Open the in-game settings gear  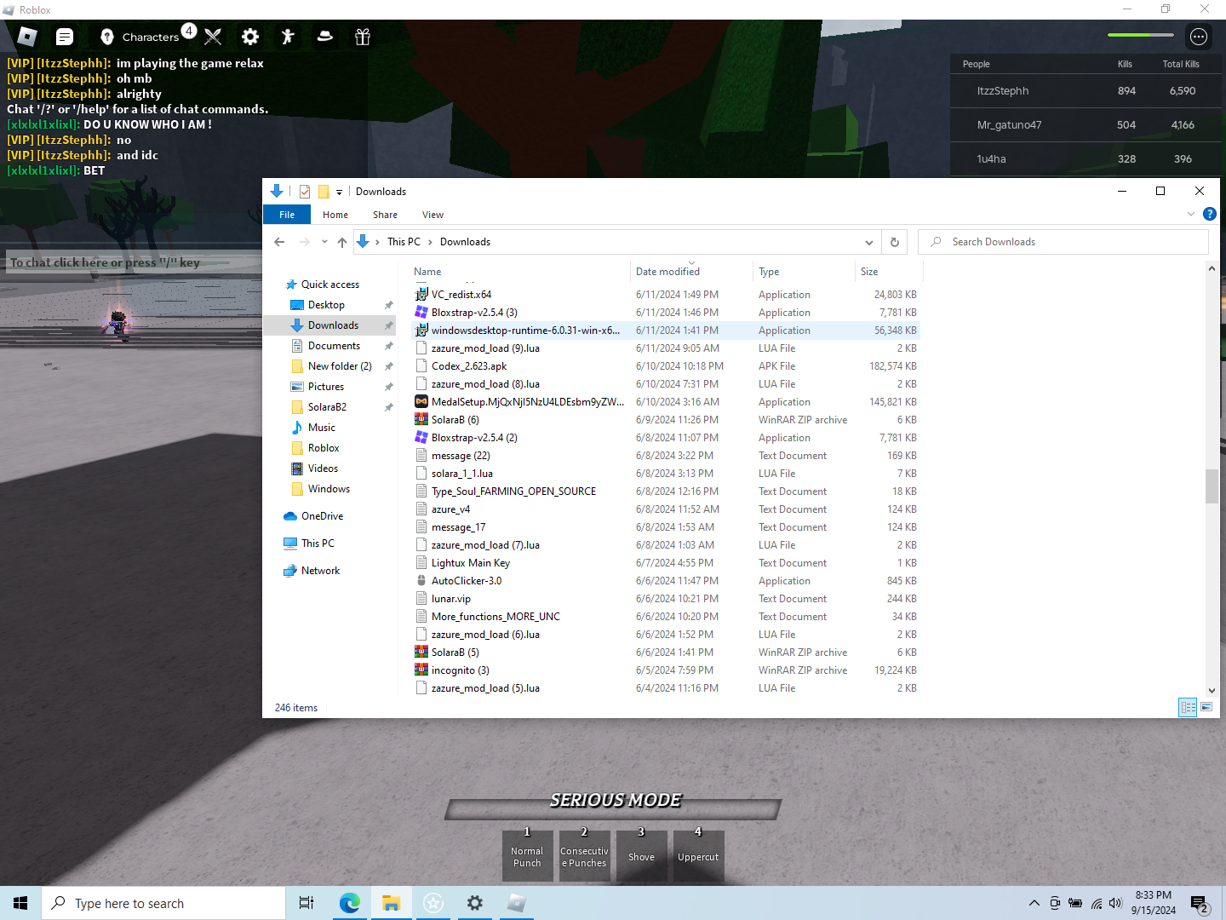(x=250, y=37)
